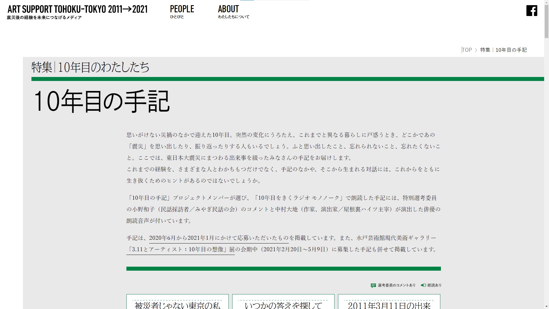The height and width of the screenshot is (309, 549).
Task: Click the green speaker 朗読あり icon
Action: pyautogui.click(x=423, y=285)
